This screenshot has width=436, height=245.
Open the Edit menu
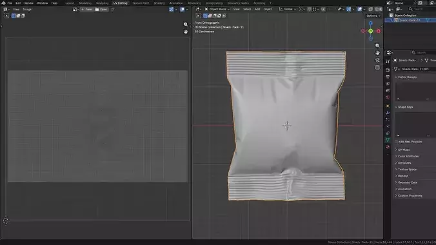click(x=18, y=3)
